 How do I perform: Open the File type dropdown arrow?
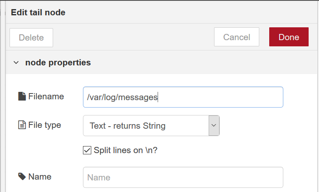point(214,125)
